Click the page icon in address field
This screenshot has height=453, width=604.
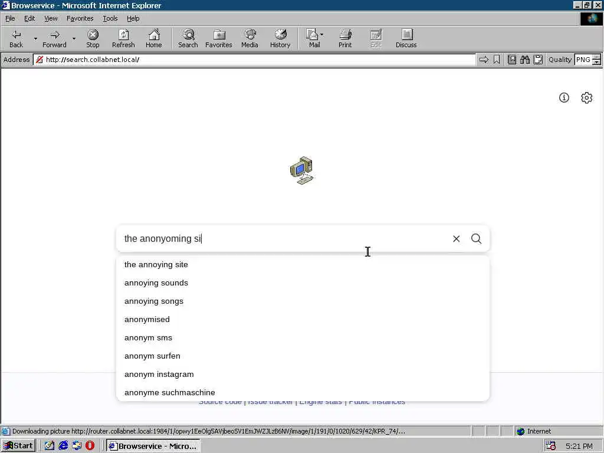point(40,60)
